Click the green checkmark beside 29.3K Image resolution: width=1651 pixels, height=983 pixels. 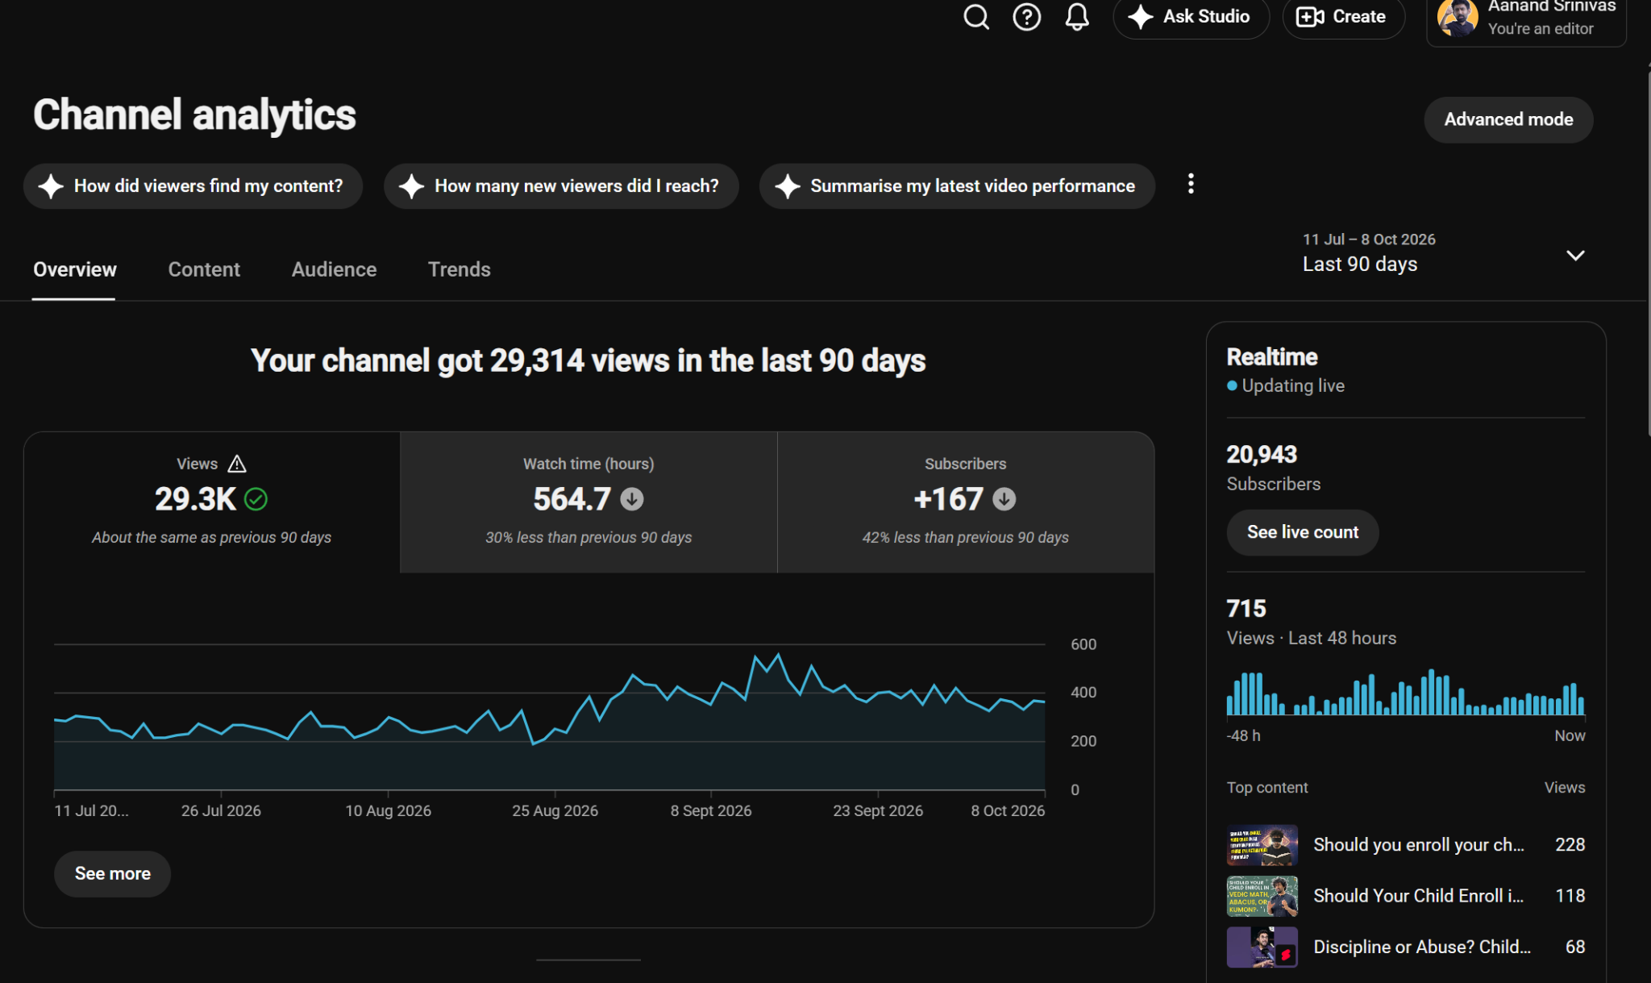(256, 500)
